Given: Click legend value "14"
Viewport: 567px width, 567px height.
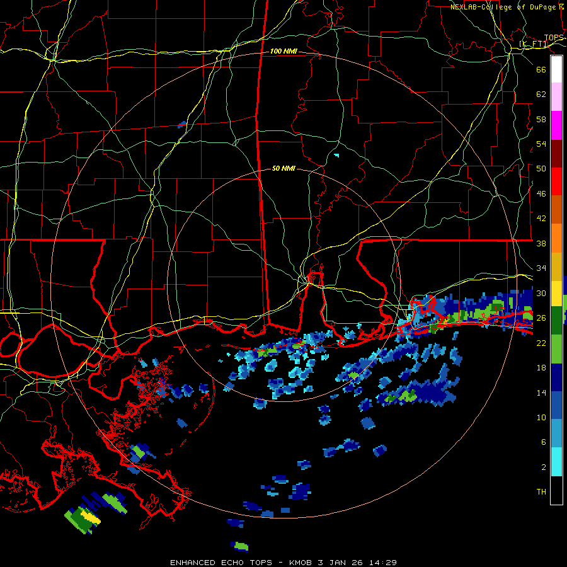Looking at the screenshot, I should 541,392.
